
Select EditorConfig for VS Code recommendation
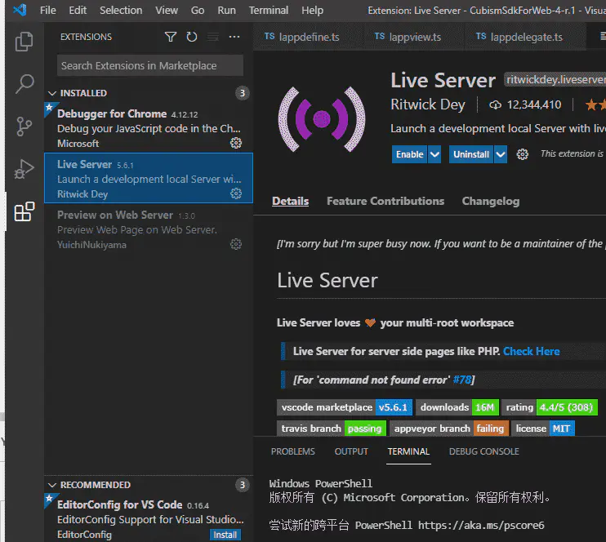pyautogui.click(x=149, y=518)
